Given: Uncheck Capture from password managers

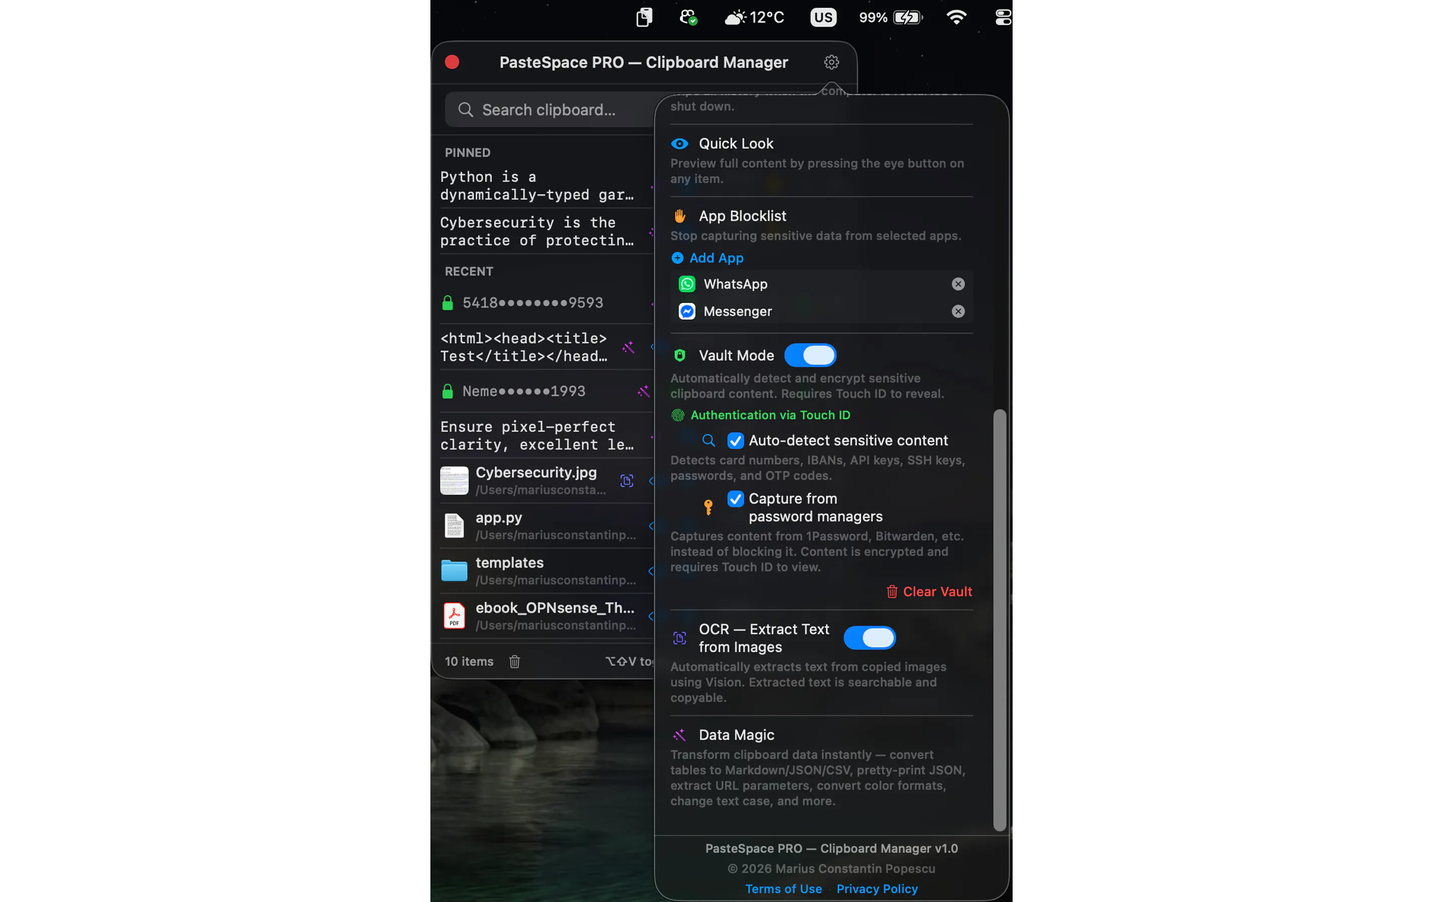Looking at the screenshot, I should 735,499.
